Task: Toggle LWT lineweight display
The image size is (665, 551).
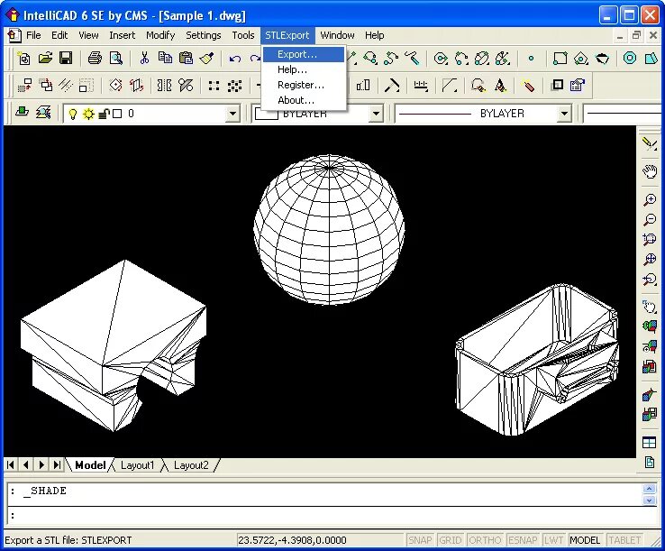Action: point(553,540)
